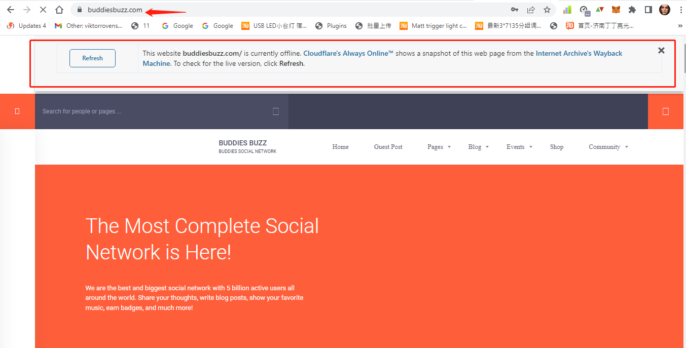Show the hidden bookmarks overflow chevron
This screenshot has width=686, height=348.
680,26
